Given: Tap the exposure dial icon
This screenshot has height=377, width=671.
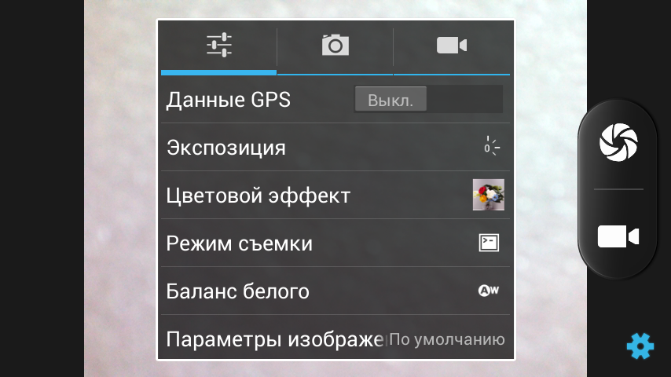Looking at the screenshot, I should pyautogui.click(x=491, y=146).
